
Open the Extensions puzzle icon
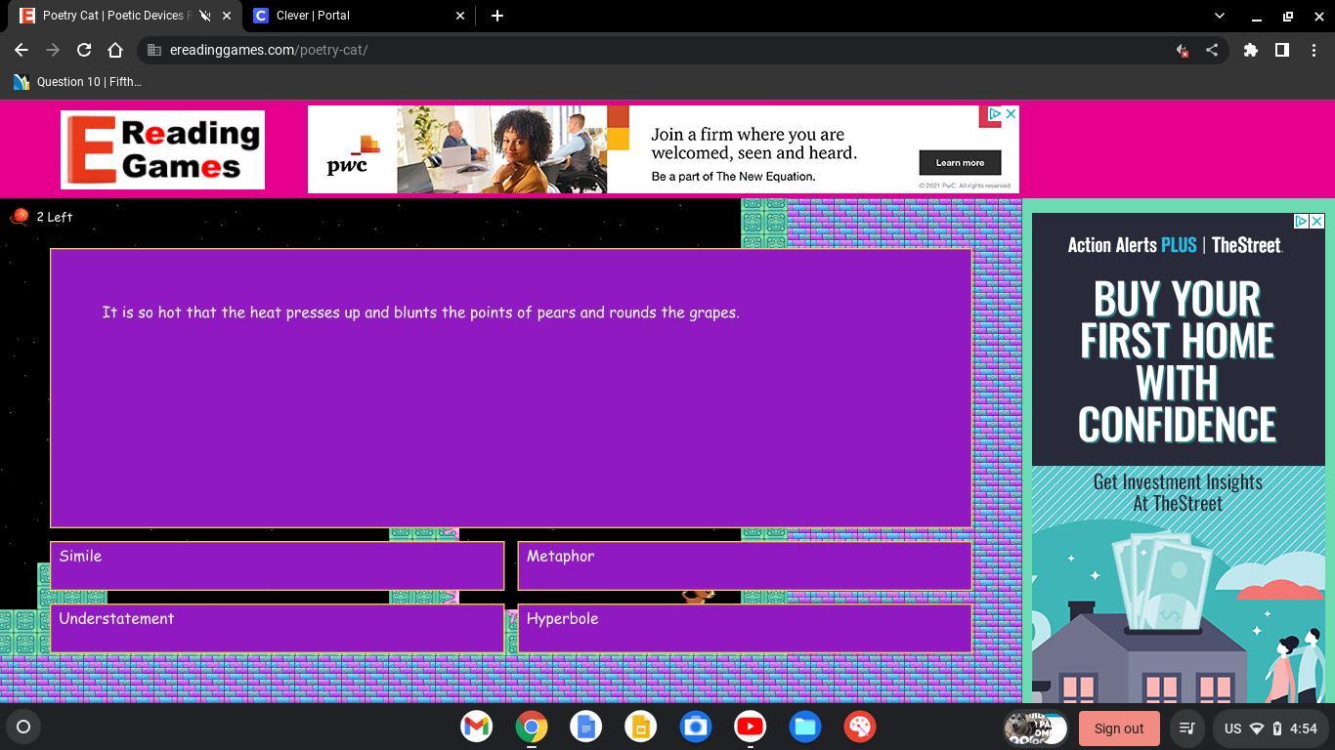pos(1250,50)
